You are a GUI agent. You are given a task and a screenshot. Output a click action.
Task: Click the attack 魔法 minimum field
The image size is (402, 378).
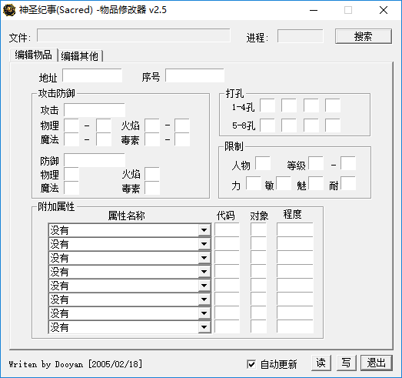coord(71,139)
